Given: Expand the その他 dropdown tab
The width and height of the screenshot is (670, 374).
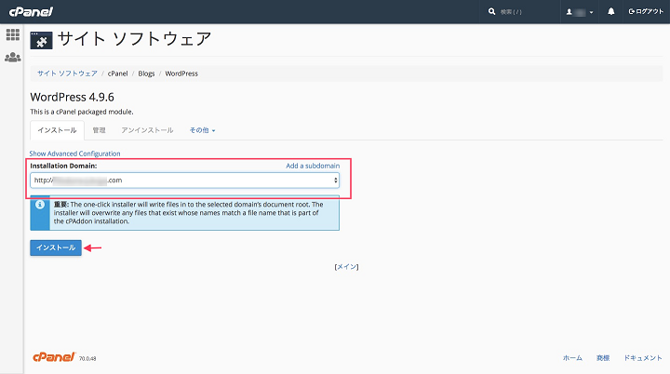Looking at the screenshot, I should [202, 130].
